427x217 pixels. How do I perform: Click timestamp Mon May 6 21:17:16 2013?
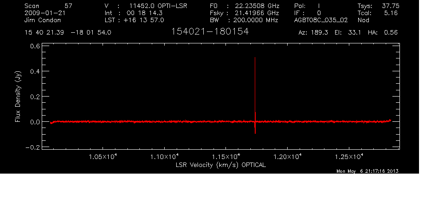pyautogui.click(x=368, y=171)
